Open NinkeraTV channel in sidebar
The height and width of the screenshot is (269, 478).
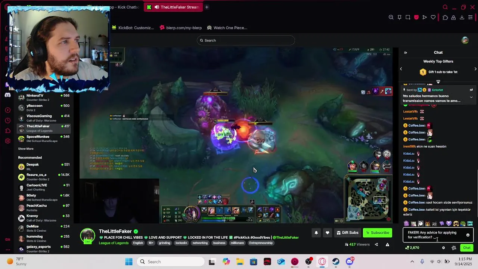[44, 98]
